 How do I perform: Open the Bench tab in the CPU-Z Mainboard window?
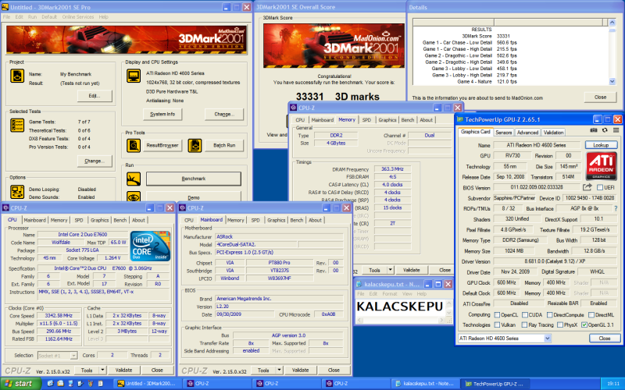297,220
